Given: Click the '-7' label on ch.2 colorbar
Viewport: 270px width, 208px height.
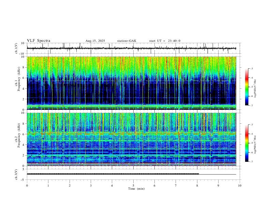Looking at the screenshot, I should (251, 162).
